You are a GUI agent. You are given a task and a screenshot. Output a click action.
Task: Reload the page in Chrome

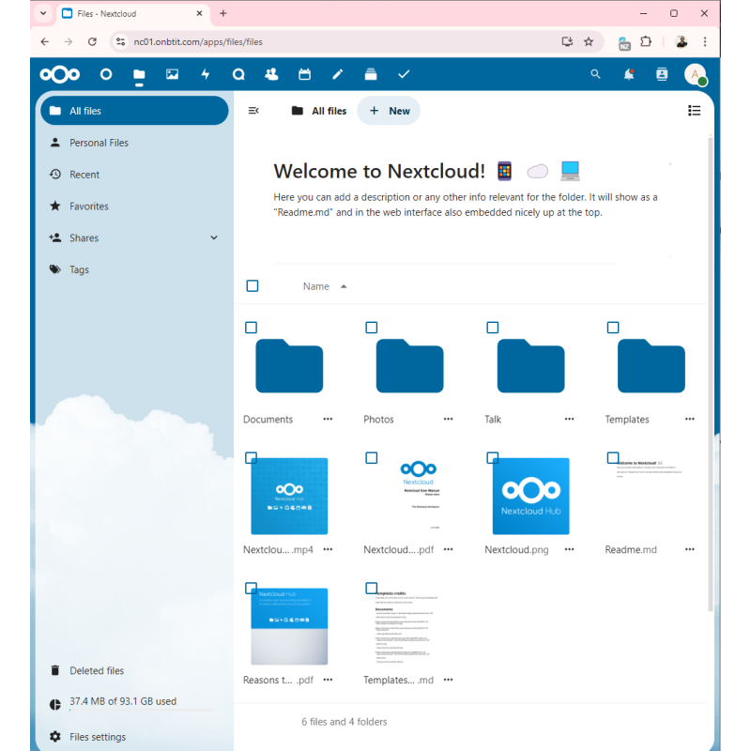click(92, 41)
